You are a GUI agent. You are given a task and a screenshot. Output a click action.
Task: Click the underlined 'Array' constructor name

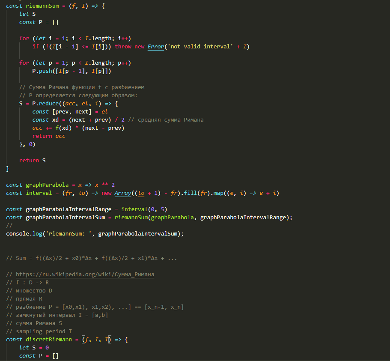pyautogui.click(x=122, y=193)
